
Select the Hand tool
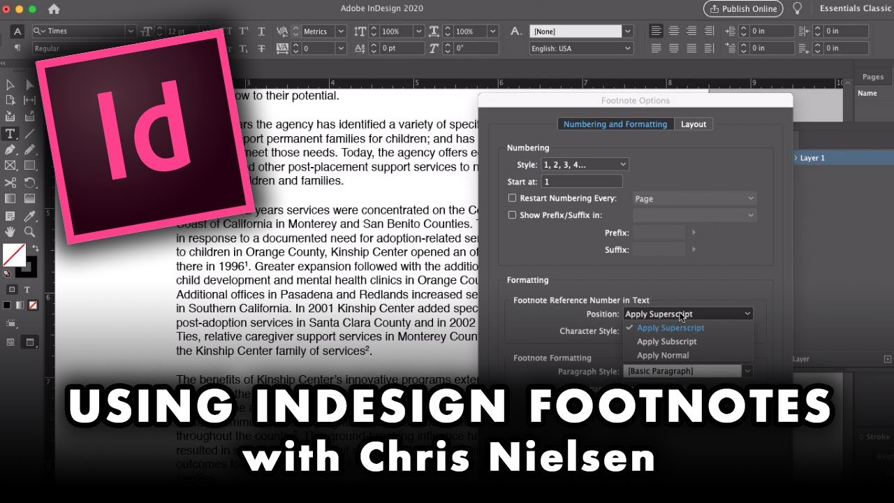pyautogui.click(x=10, y=231)
